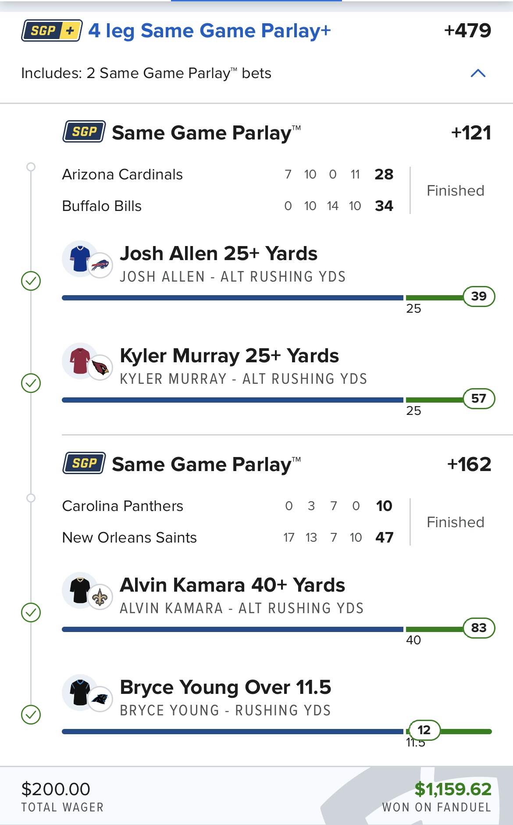Click the SGP badge beside the +162 parlay

(84, 463)
